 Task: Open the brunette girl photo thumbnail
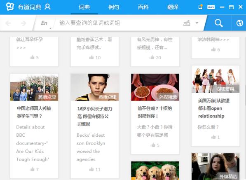(x=216, y=167)
